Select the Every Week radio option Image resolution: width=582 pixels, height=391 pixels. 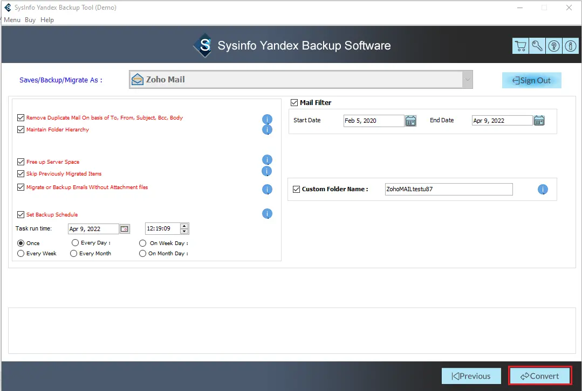pos(21,254)
